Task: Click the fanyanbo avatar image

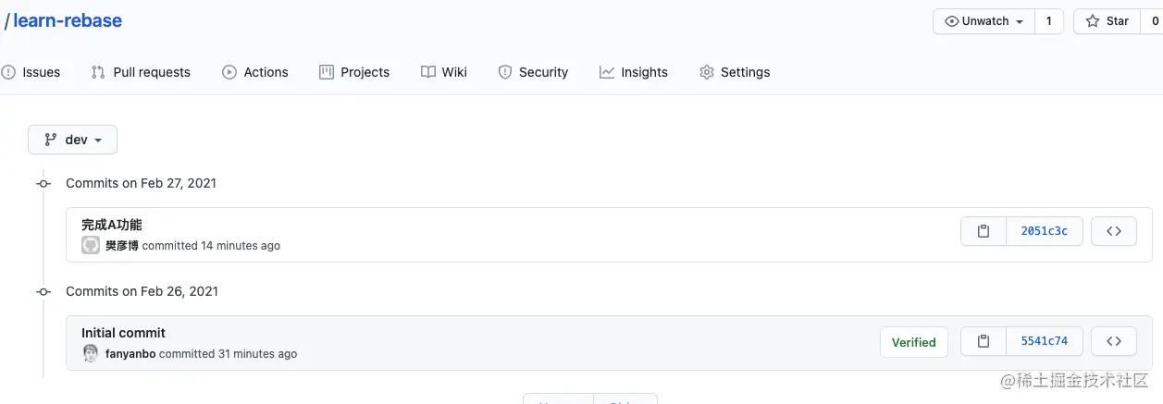Action: (x=91, y=353)
